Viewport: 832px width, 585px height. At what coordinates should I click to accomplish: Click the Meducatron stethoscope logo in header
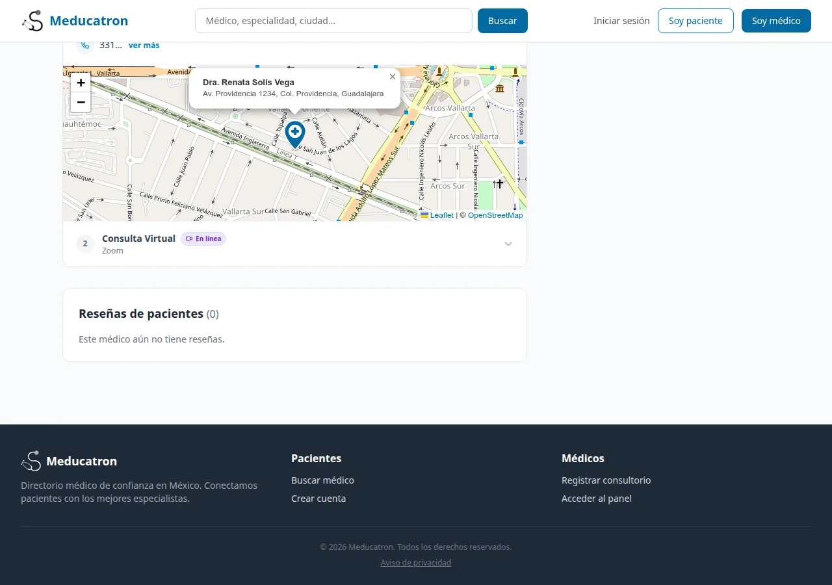pos(32,21)
